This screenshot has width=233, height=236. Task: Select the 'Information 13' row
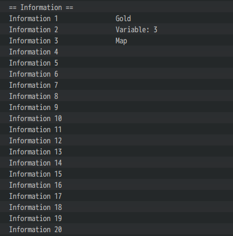tap(116, 151)
